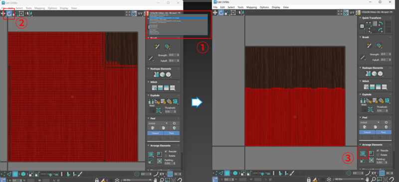This screenshot has width=399, height=182.
Task: Click Pack button in left window Peel panel
Action: [x=172, y=133]
